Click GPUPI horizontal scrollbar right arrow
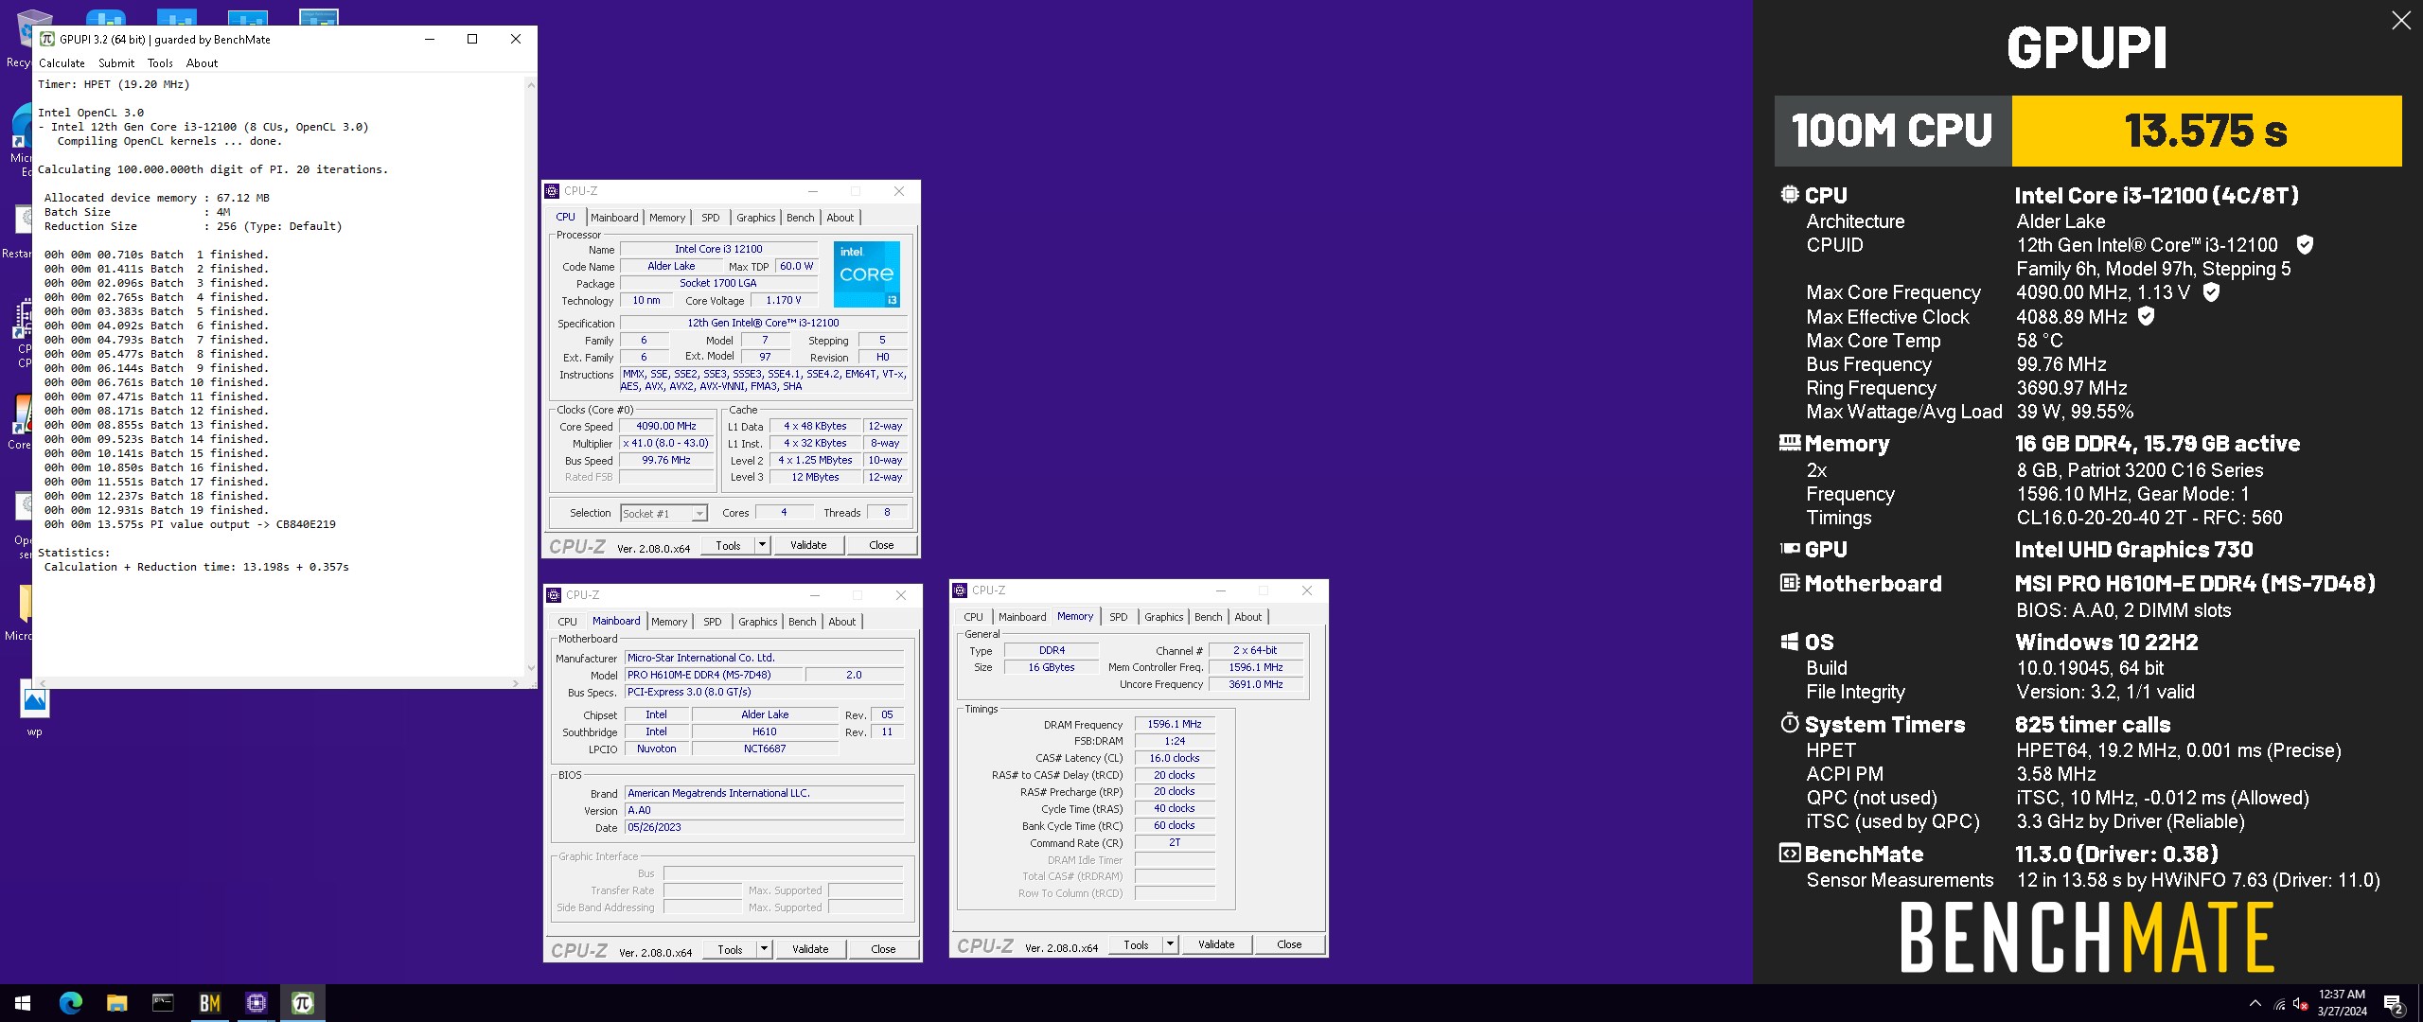This screenshot has height=1022, width=2423. 515,682
